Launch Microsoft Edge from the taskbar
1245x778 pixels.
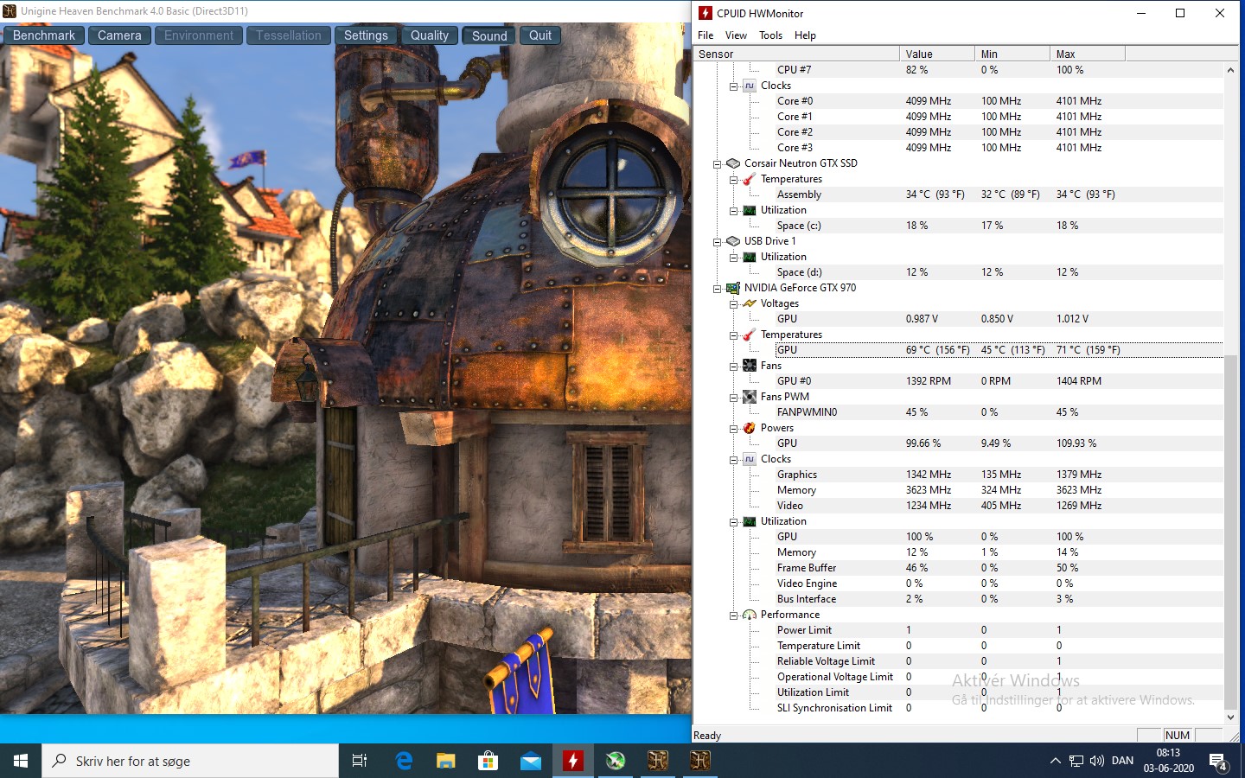(x=404, y=761)
